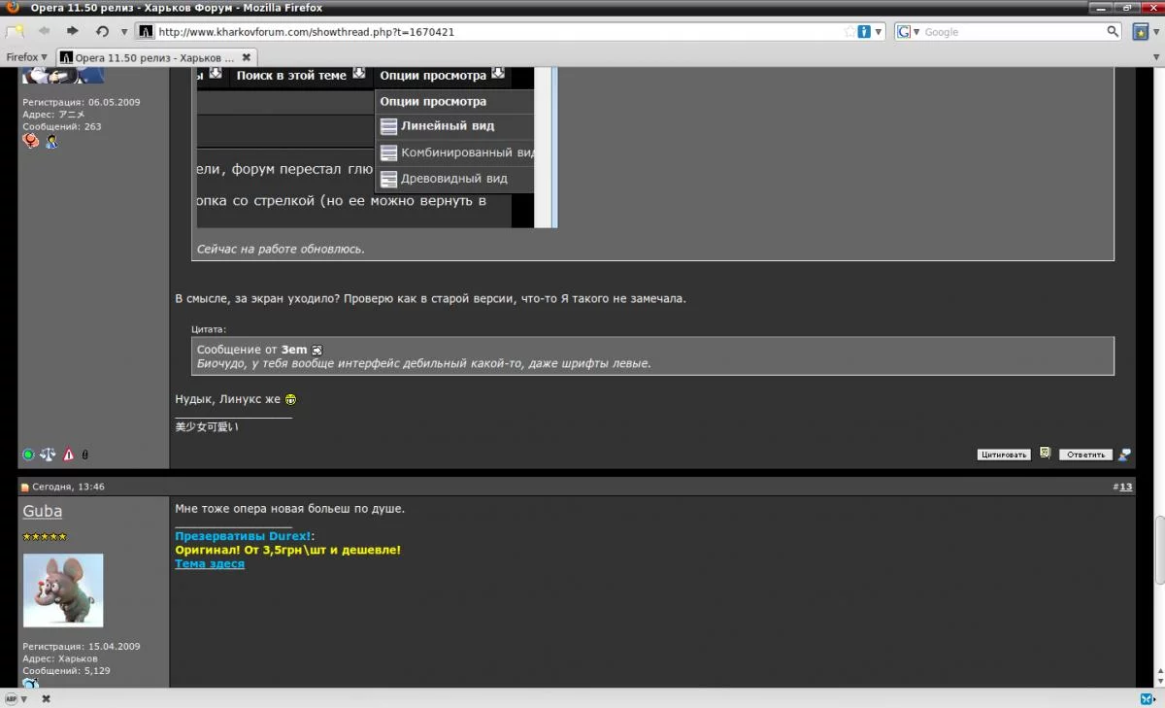Open the user profile person icon

pos(51,142)
